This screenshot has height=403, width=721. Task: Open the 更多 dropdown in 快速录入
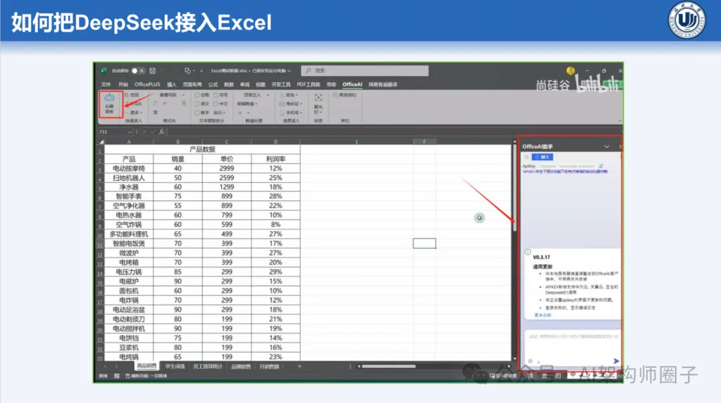pyautogui.click(x=136, y=113)
